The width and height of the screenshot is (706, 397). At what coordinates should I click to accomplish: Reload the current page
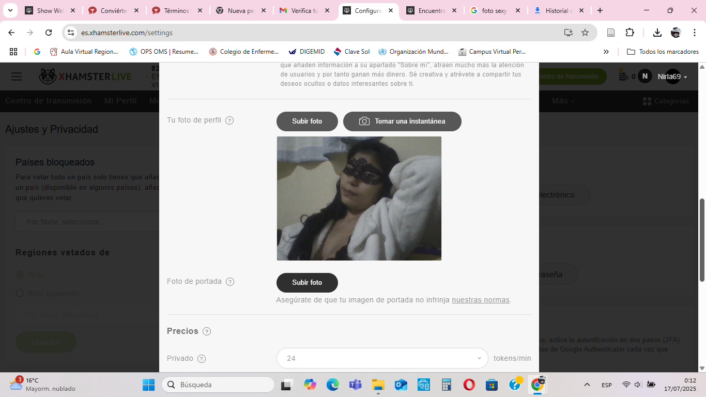coord(49,33)
